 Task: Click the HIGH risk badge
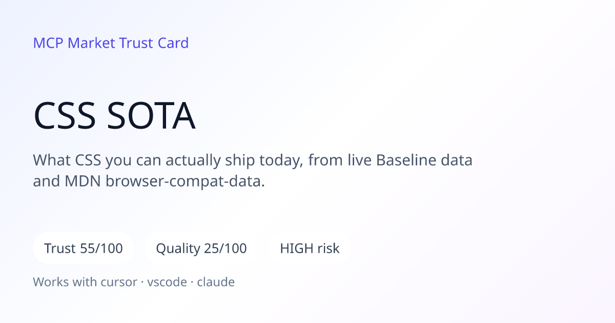310,249
